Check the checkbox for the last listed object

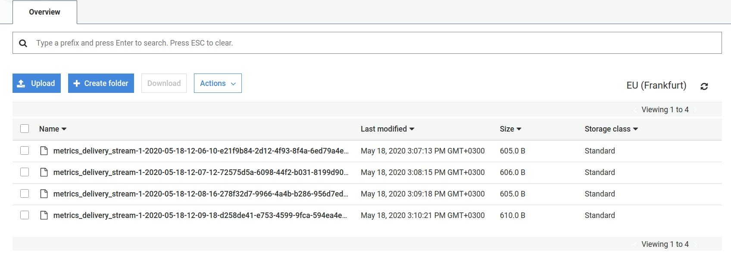click(25, 215)
